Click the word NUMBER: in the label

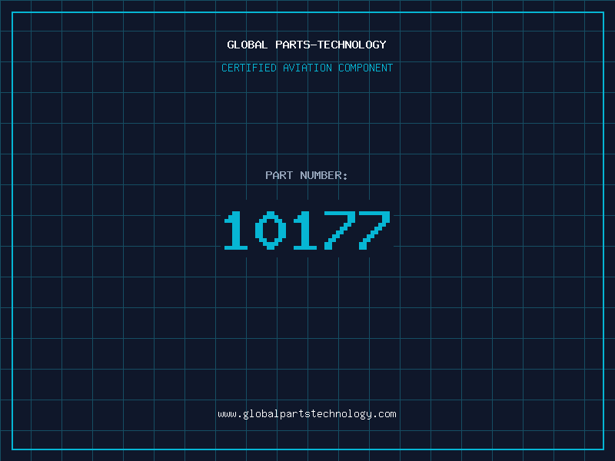point(324,175)
